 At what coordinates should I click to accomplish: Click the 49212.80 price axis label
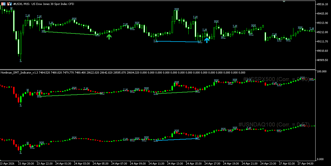pyautogui.click(x=322, y=32)
